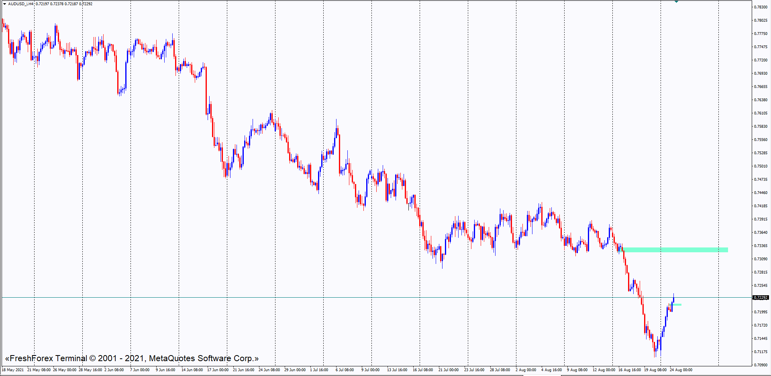Click the 0.71995 price axis label
This screenshot has height=376, width=771.
point(761,312)
